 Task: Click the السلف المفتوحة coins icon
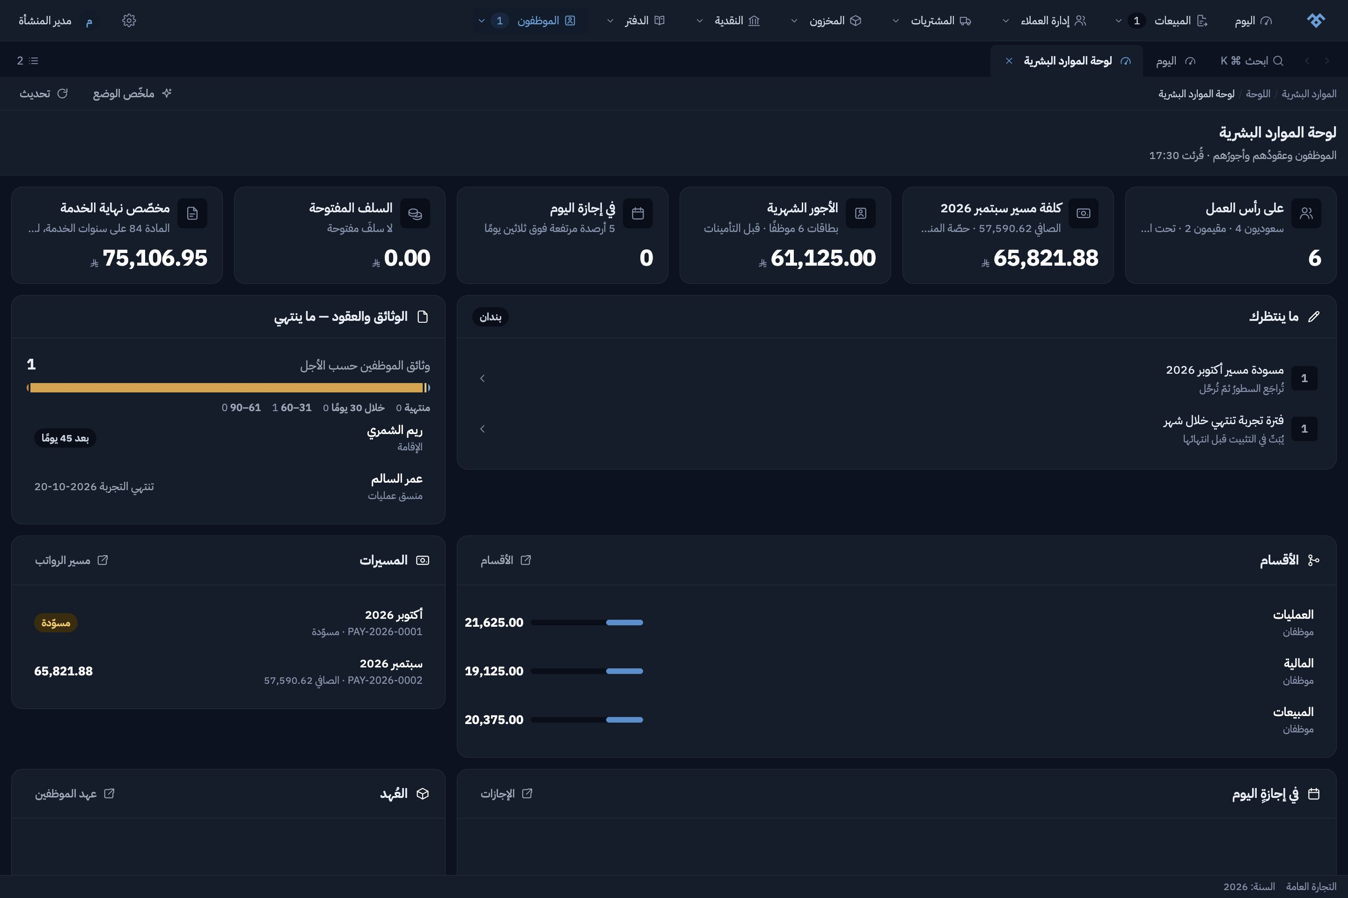[415, 213]
